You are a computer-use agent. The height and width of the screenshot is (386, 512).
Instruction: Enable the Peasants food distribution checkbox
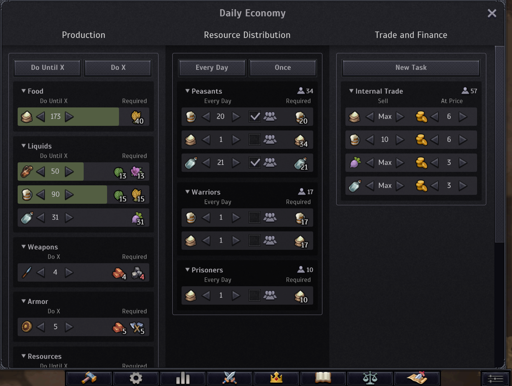pyautogui.click(x=254, y=140)
